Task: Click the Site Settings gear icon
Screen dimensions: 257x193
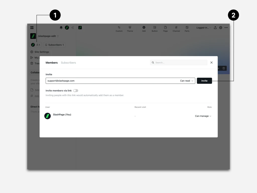Action: (32, 52)
